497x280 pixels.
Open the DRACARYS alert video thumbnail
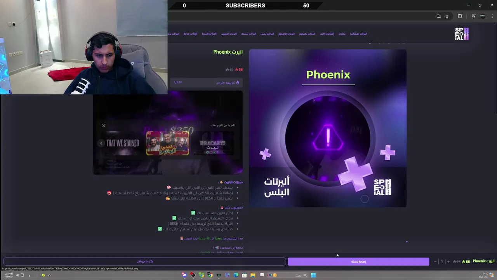click(x=212, y=143)
